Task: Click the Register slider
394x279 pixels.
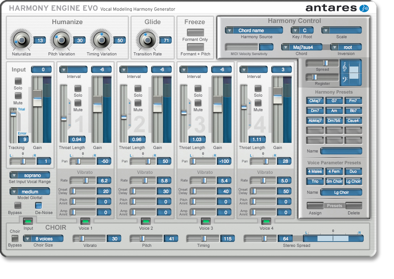Action: pyautogui.click(x=322, y=77)
